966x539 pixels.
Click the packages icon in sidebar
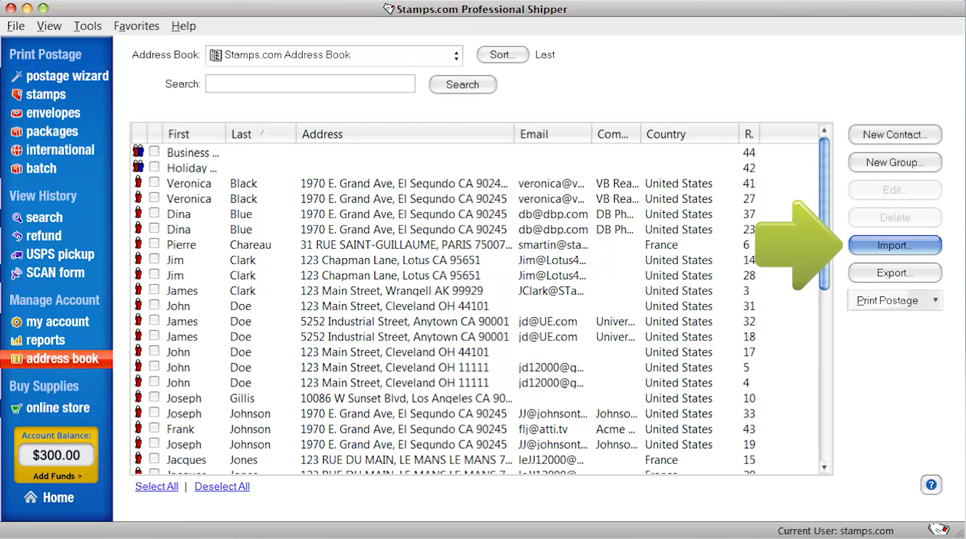17,132
